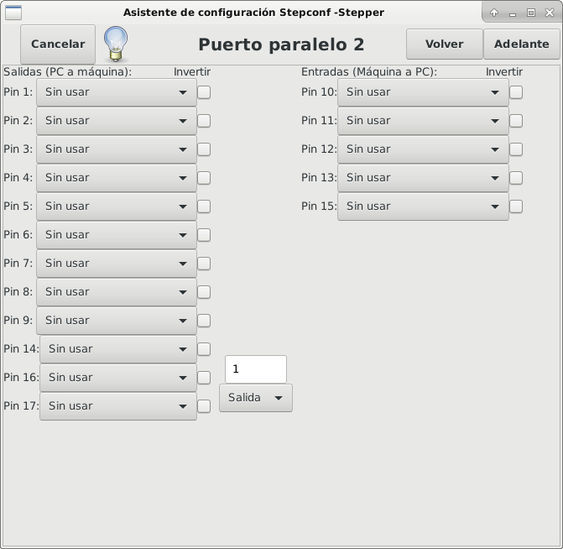This screenshot has width=563, height=549.
Task: Close the Stepconf window
Action: pyautogui.click(x=550, y=13)
